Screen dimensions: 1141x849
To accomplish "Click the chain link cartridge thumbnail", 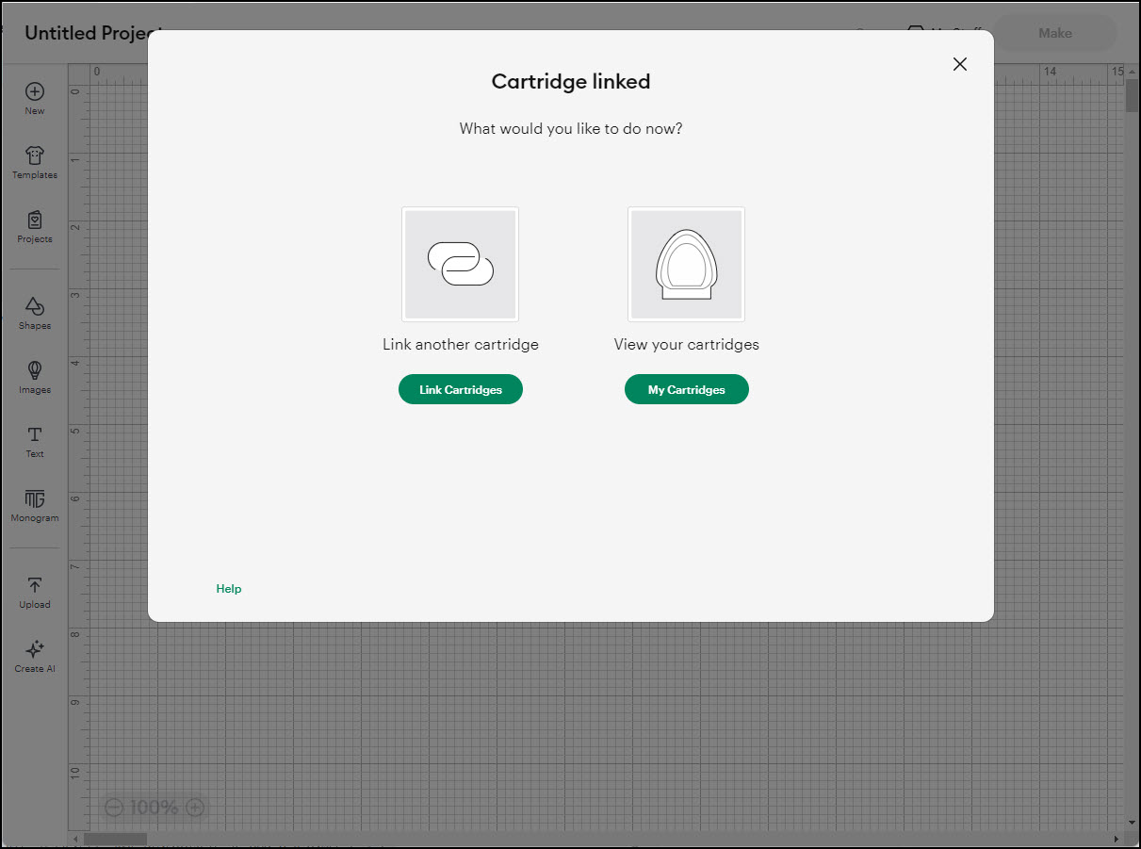I will 460,264.
